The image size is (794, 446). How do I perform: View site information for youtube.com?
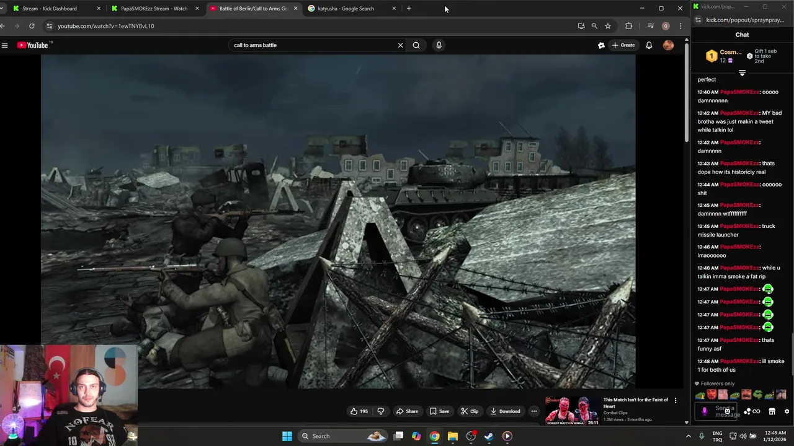tap(49, 26)
